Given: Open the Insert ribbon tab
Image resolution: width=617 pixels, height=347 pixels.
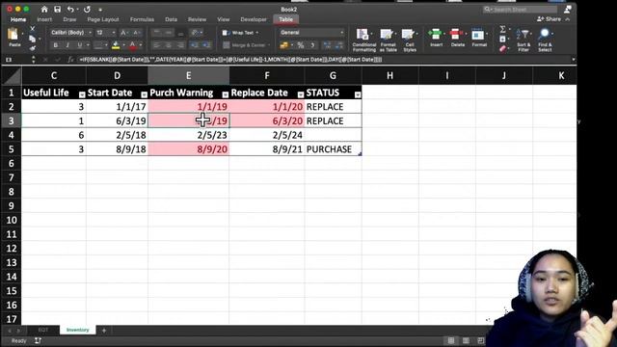Looking at the screenshot, I should click(x=44, y=19).
